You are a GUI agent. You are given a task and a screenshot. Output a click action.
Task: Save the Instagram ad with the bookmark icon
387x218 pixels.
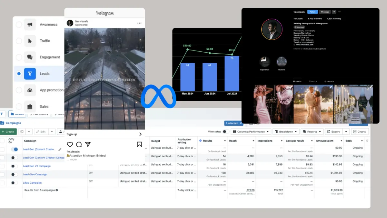139,144
